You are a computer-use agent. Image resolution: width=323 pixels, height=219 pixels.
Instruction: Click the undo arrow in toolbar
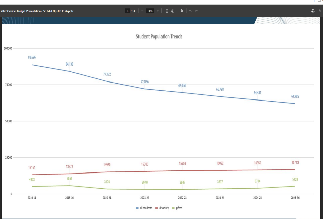[190, 11]
